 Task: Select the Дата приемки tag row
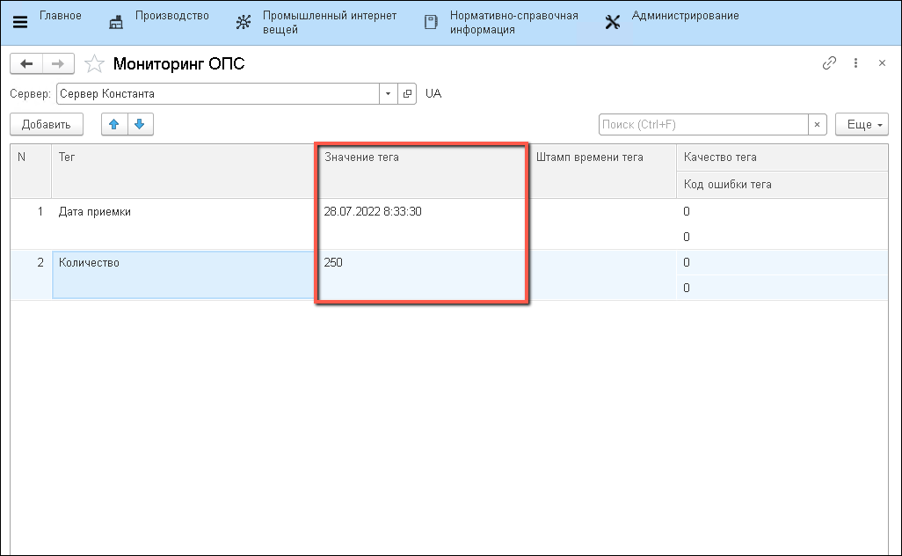95,212
